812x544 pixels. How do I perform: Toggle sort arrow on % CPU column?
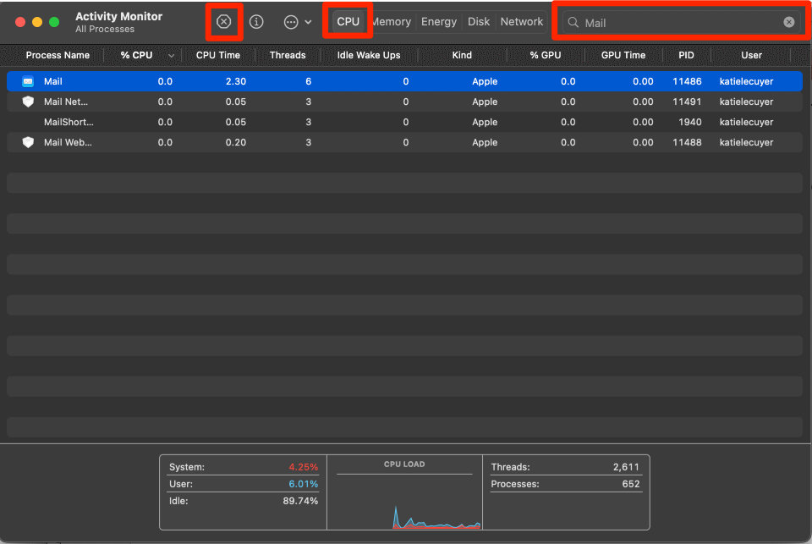[172, 56]
